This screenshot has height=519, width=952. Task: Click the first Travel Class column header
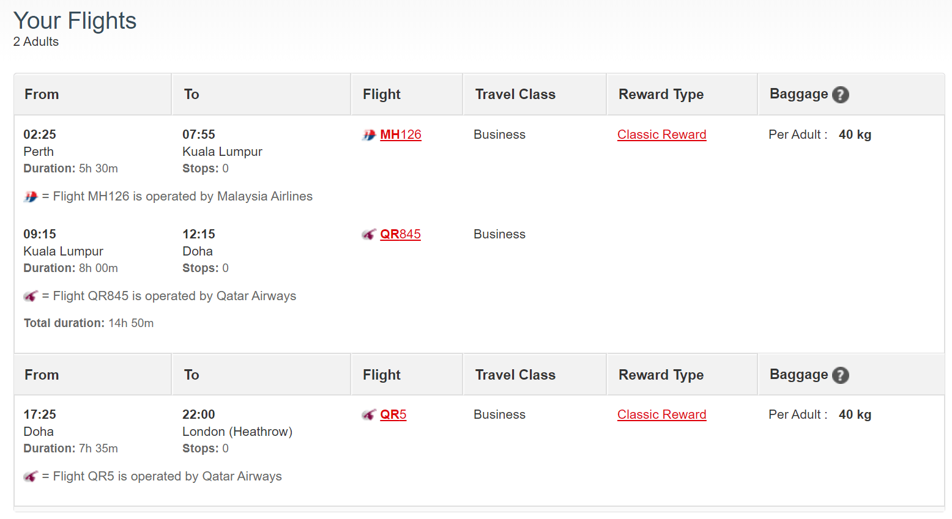(x=515, y=94)
